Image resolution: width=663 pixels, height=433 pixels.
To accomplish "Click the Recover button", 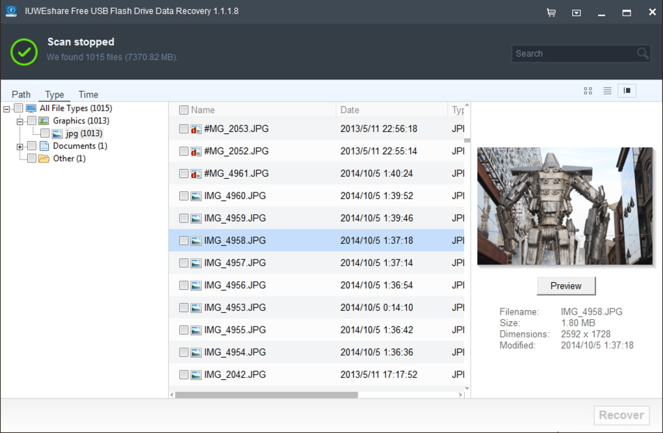I will (x=621, y=415).
